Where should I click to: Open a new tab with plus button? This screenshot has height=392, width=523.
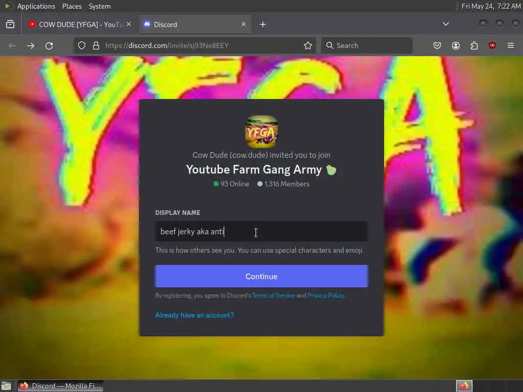(263, 24)
